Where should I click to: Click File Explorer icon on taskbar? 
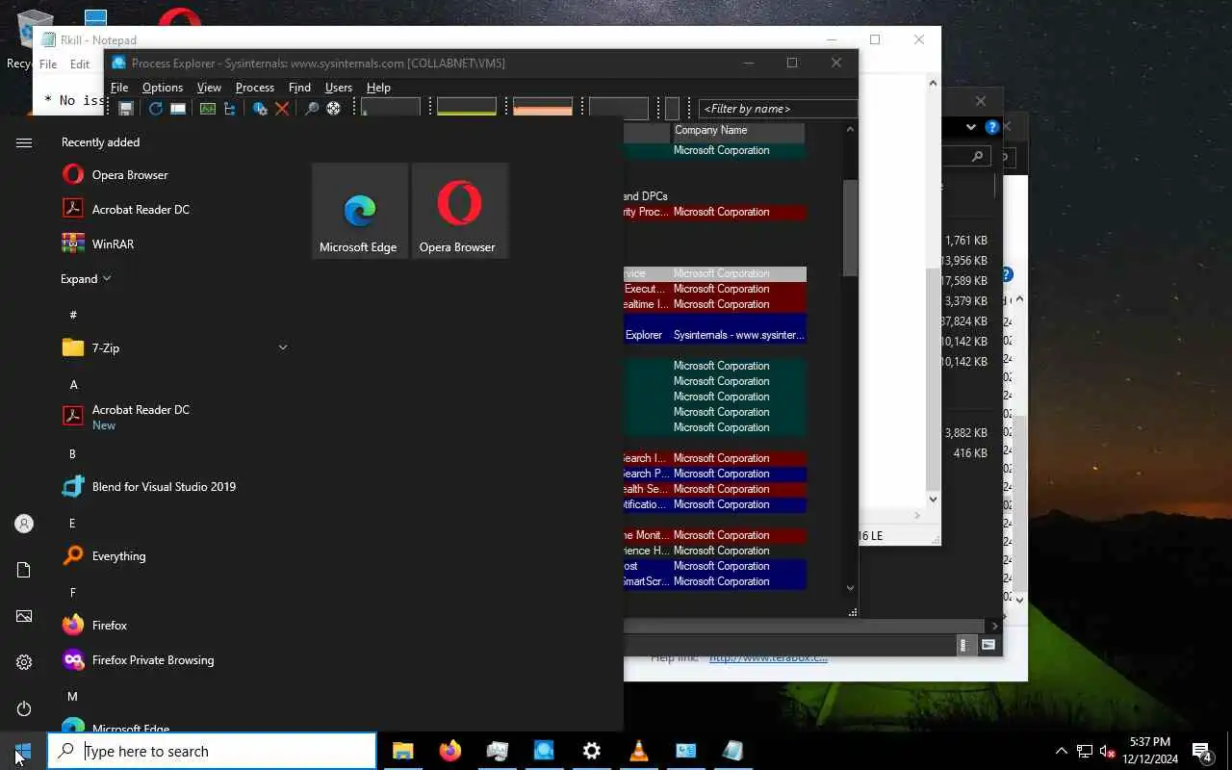click(402, 751)
